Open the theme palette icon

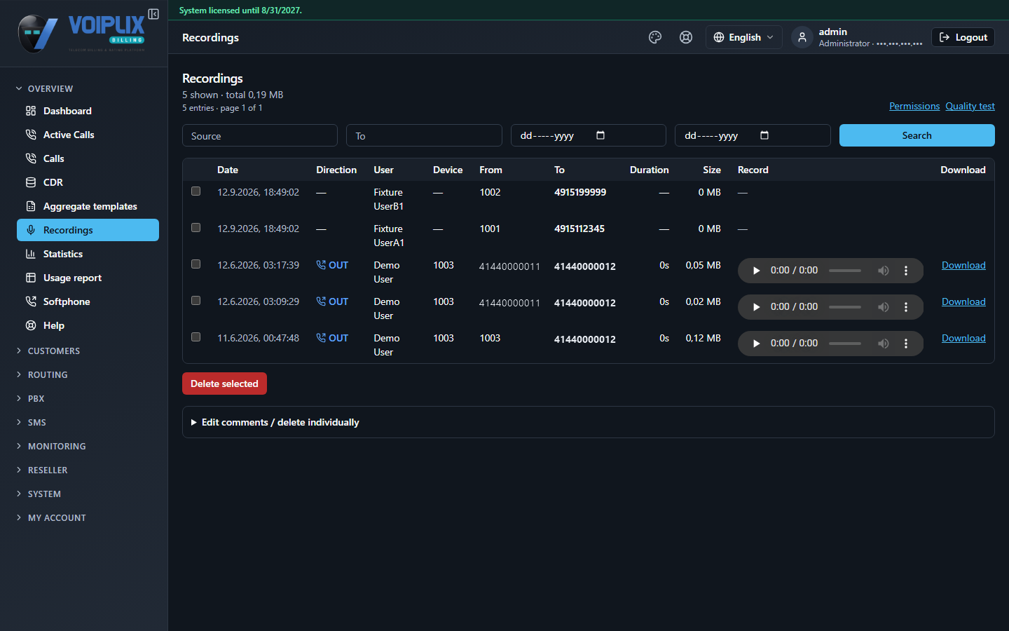[x=655, y=37]
